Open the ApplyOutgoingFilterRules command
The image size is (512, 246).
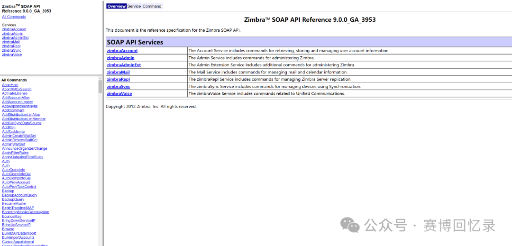pyautogui.click(x=23, y=157)
